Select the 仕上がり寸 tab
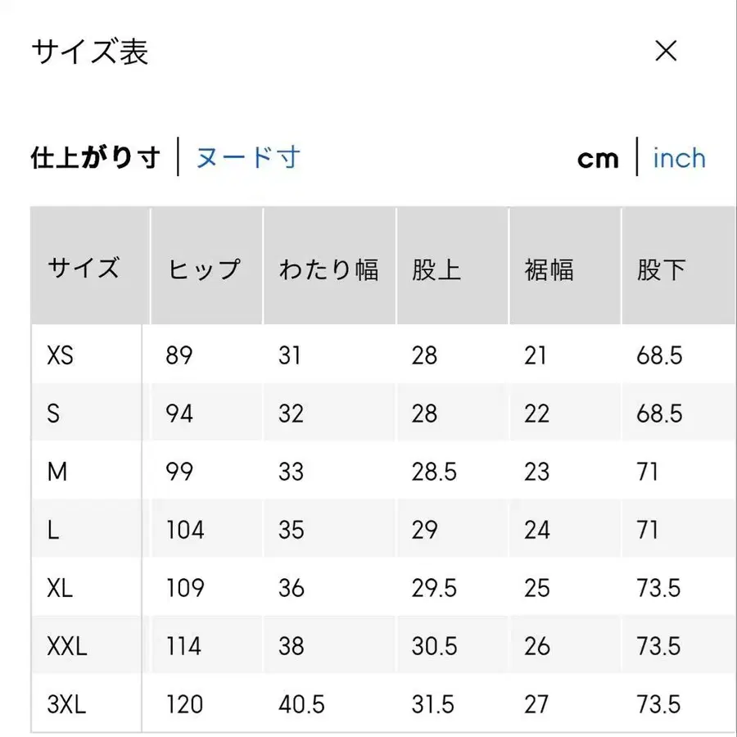Viewport: 737px width, 737px height. pyautogui.click(x=96, y=157)
